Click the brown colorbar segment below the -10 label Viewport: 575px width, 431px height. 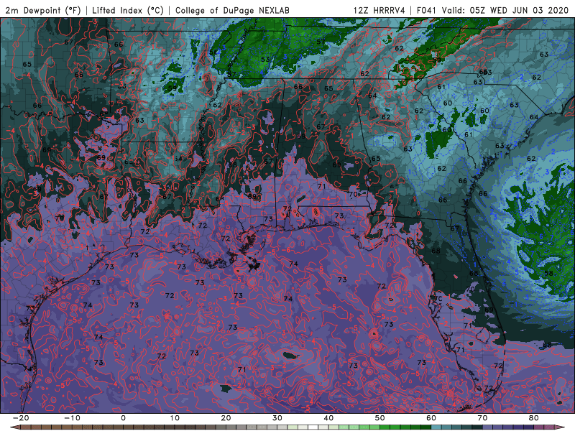[77, 427]
